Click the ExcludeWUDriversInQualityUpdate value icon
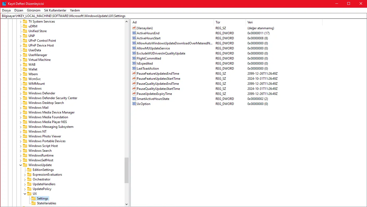Image resolution: width=367 pixels, height=207 pixels. coord(134,53)
